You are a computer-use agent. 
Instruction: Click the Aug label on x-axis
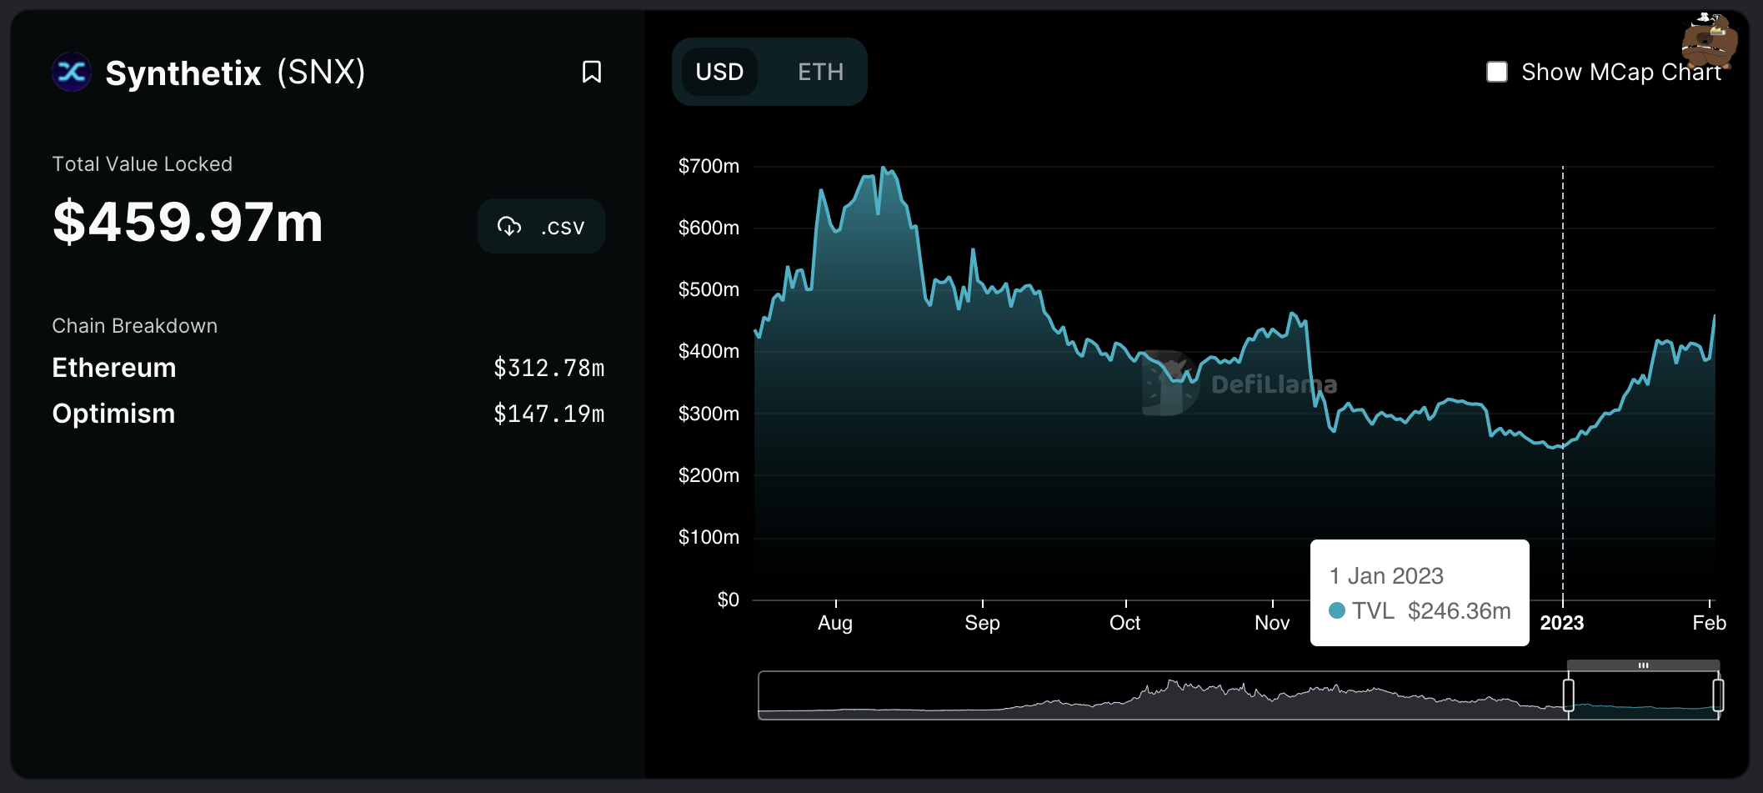point(835,623)
